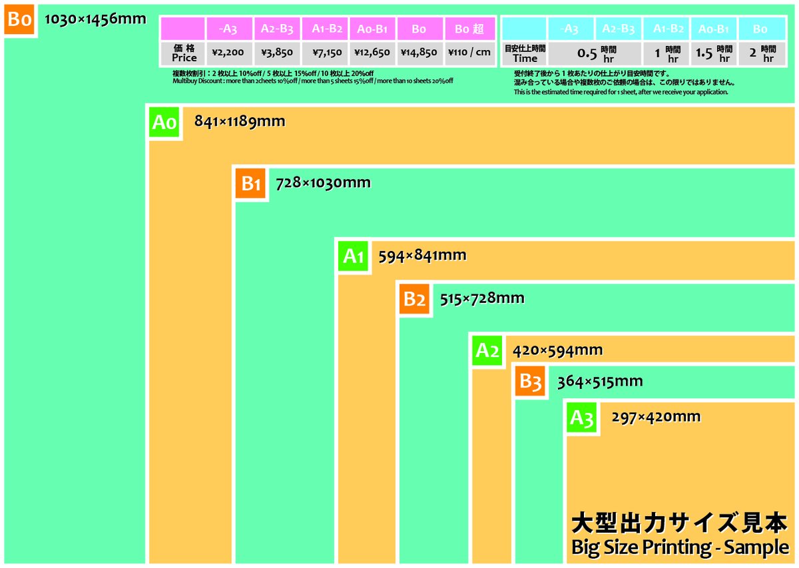The image size is (799, 568).
Task: Click the A0-B1 header in cyan time table
Action: pos(714,29)
